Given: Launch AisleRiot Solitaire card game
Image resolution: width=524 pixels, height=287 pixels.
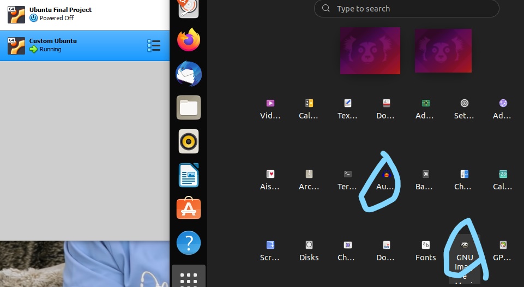Looking at the screenshot, I should coord(270,180).
